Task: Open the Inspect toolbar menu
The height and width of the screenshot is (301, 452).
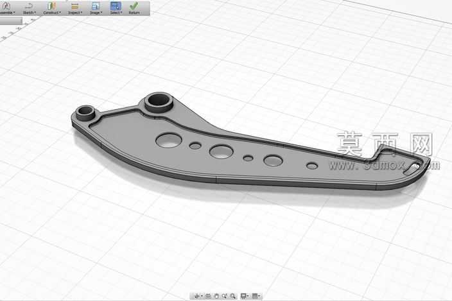Action: coord(75,8)
